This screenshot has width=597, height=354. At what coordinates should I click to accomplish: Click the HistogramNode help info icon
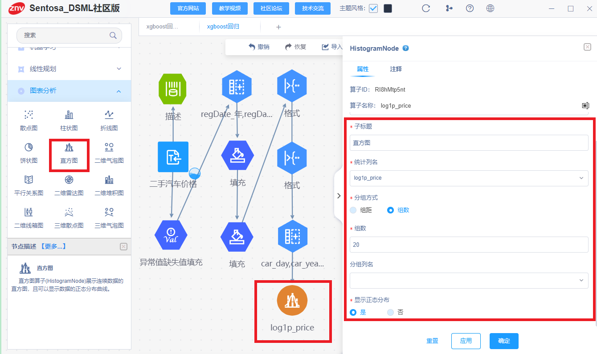coord(405,48)
